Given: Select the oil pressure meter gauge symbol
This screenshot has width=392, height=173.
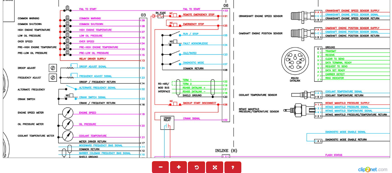Looking at the screenshot, I should 68,124.
